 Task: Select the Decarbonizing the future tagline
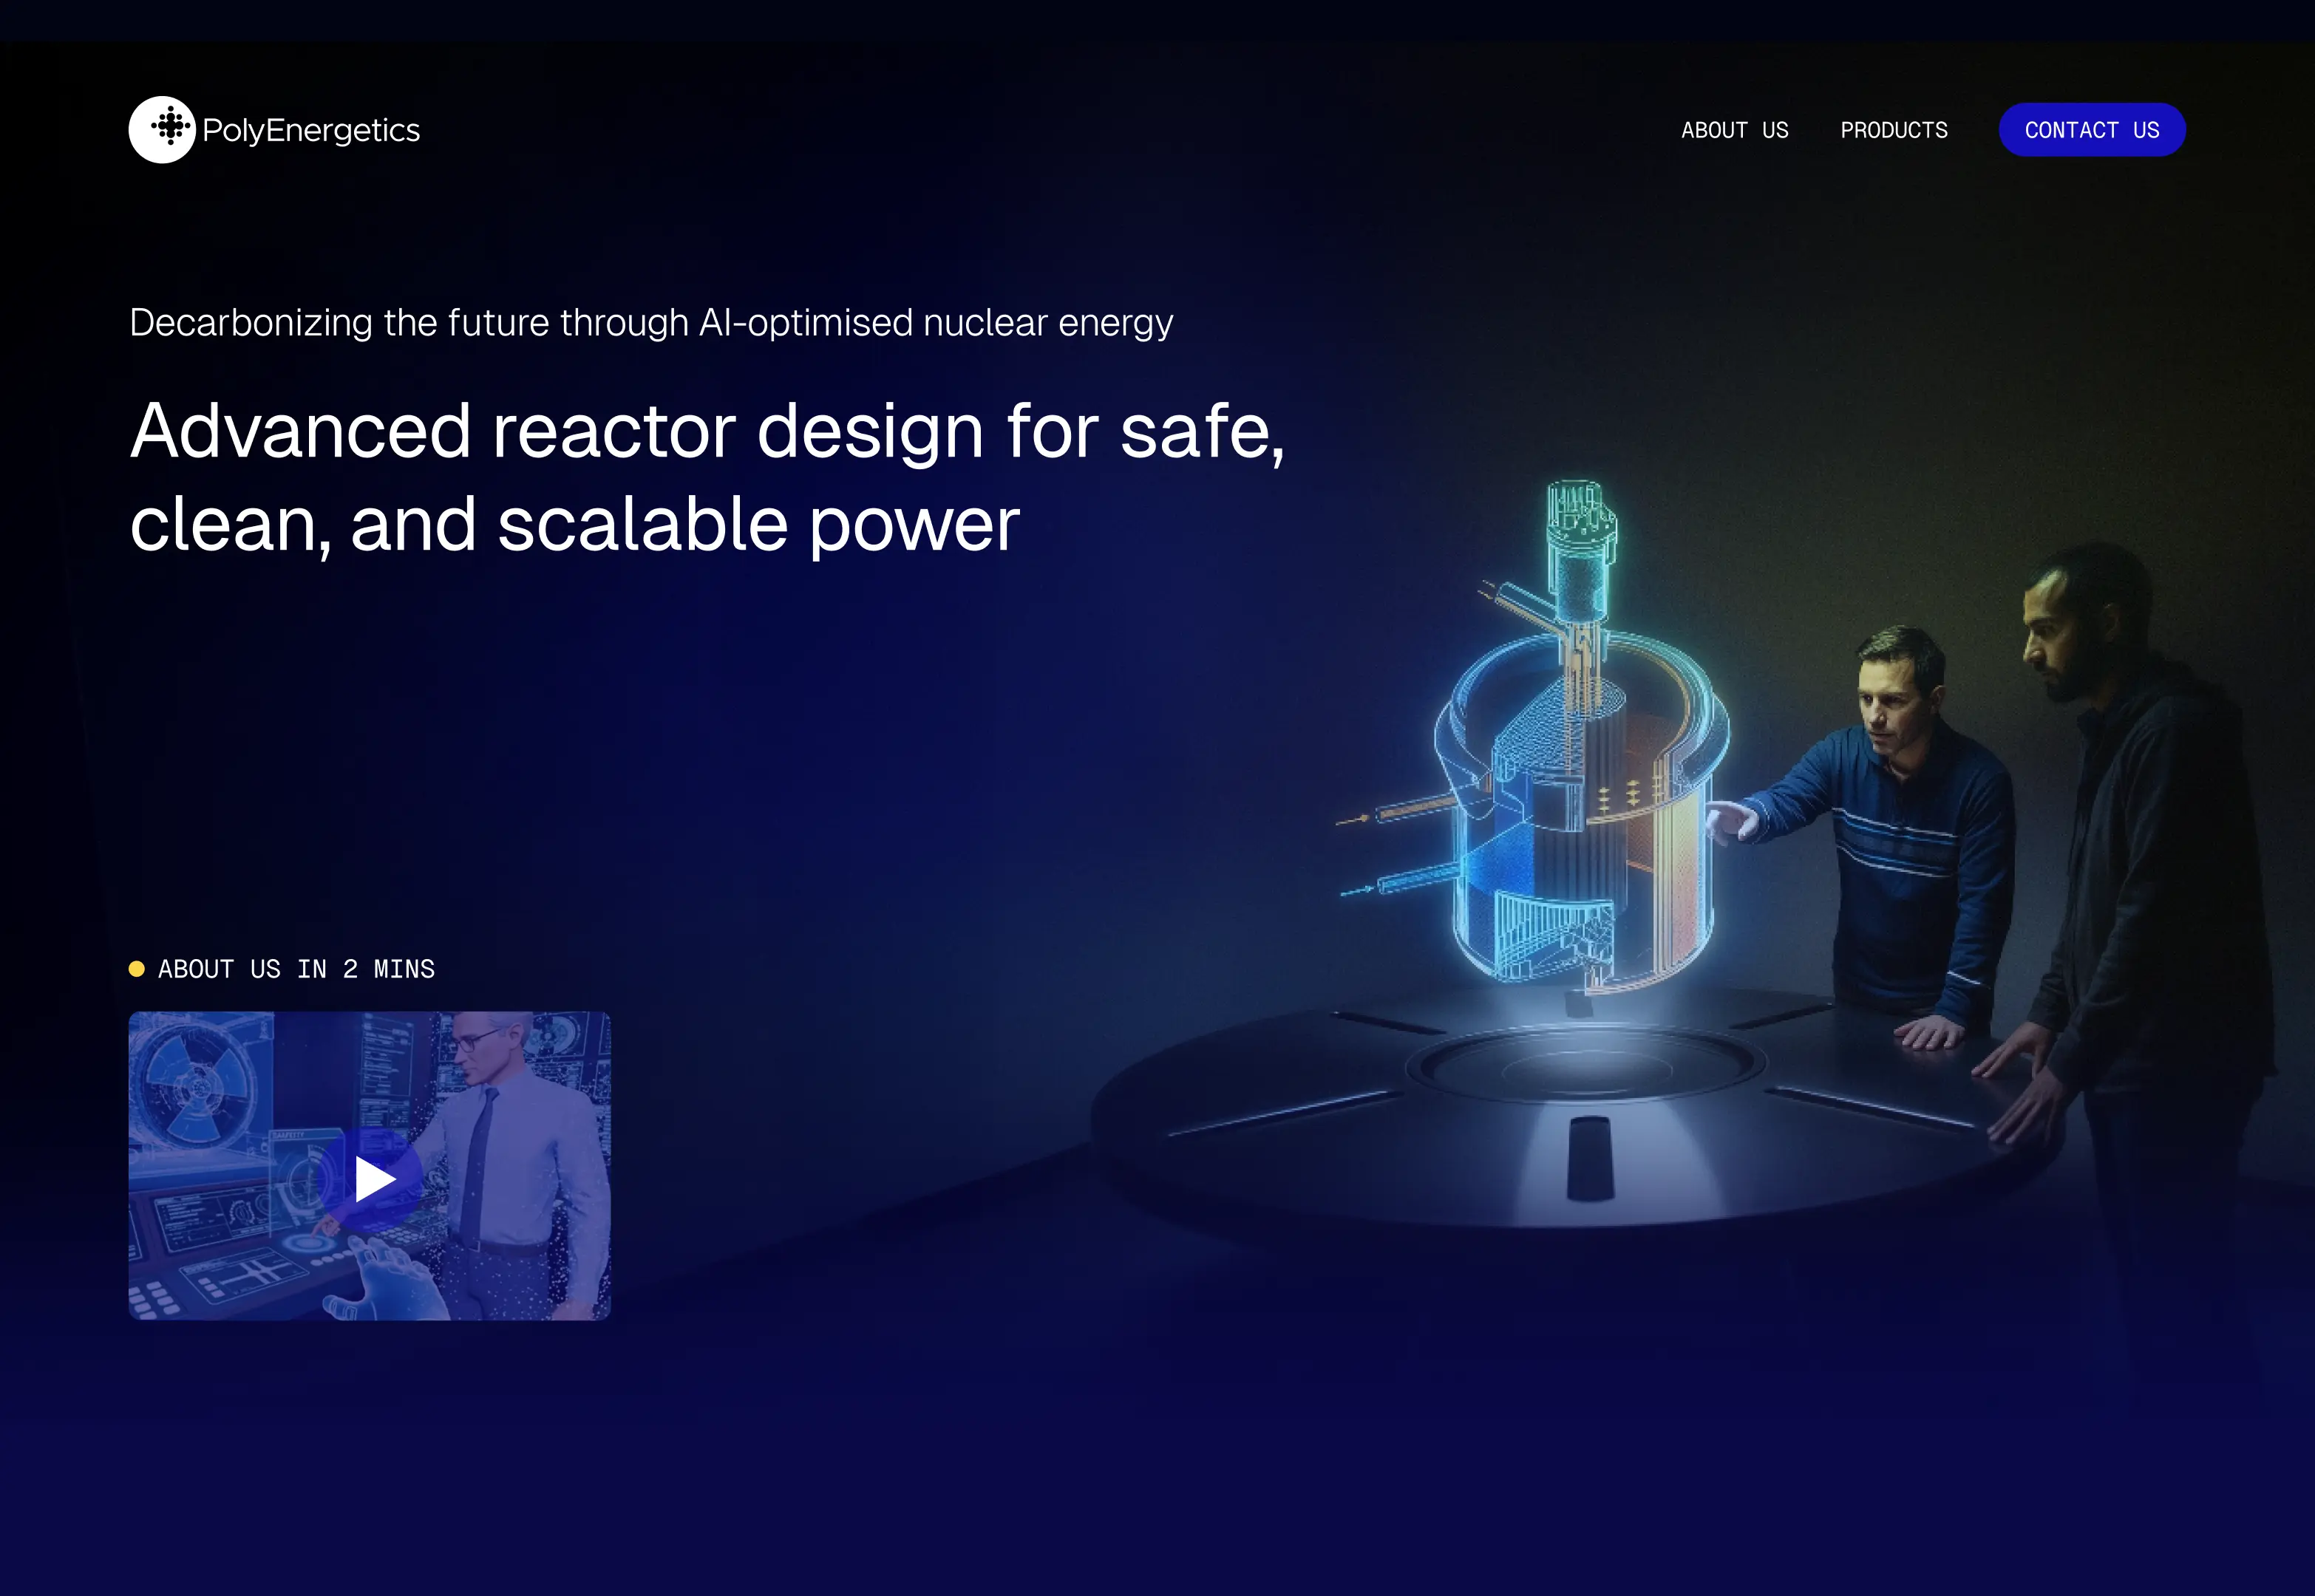click(650, 323)
